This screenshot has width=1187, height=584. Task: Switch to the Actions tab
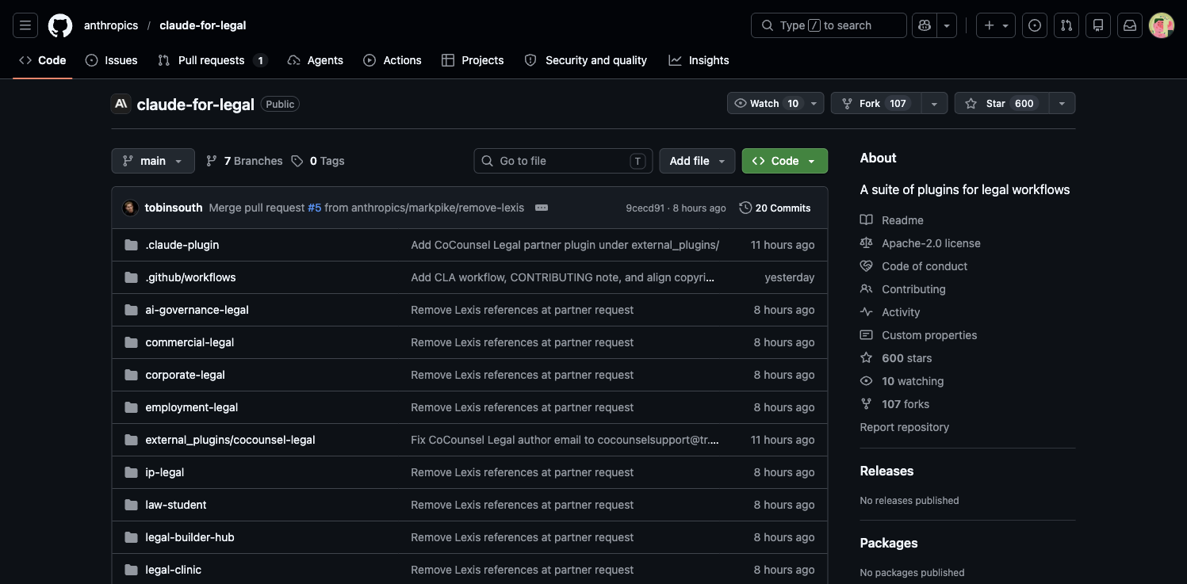[392, 60]
